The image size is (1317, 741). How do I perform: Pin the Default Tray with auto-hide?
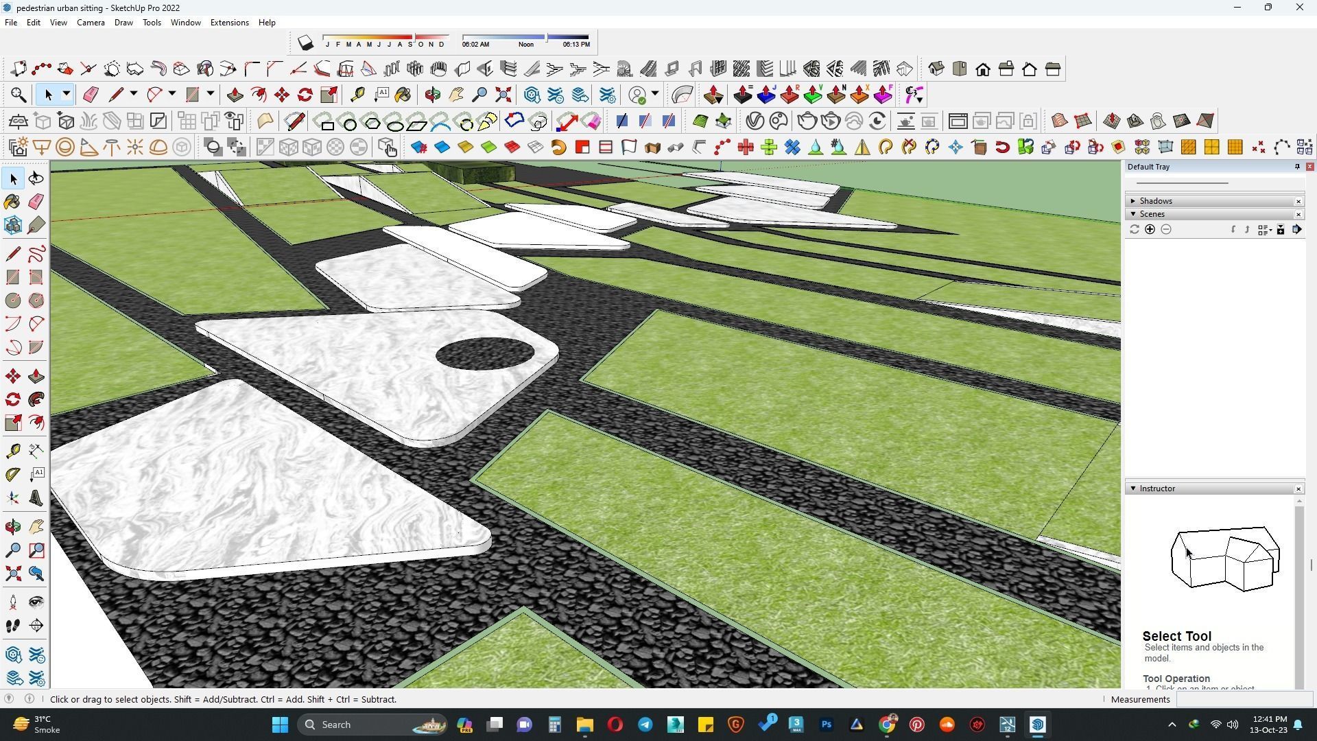pos(1297,167)
